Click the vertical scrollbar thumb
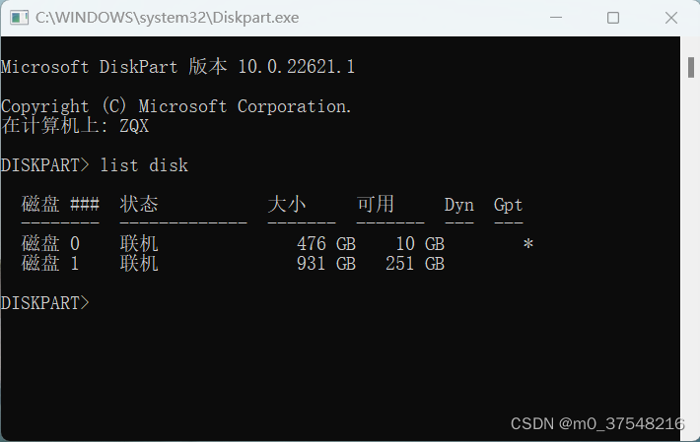The image size is (700, 442). [x=690, y=67]
